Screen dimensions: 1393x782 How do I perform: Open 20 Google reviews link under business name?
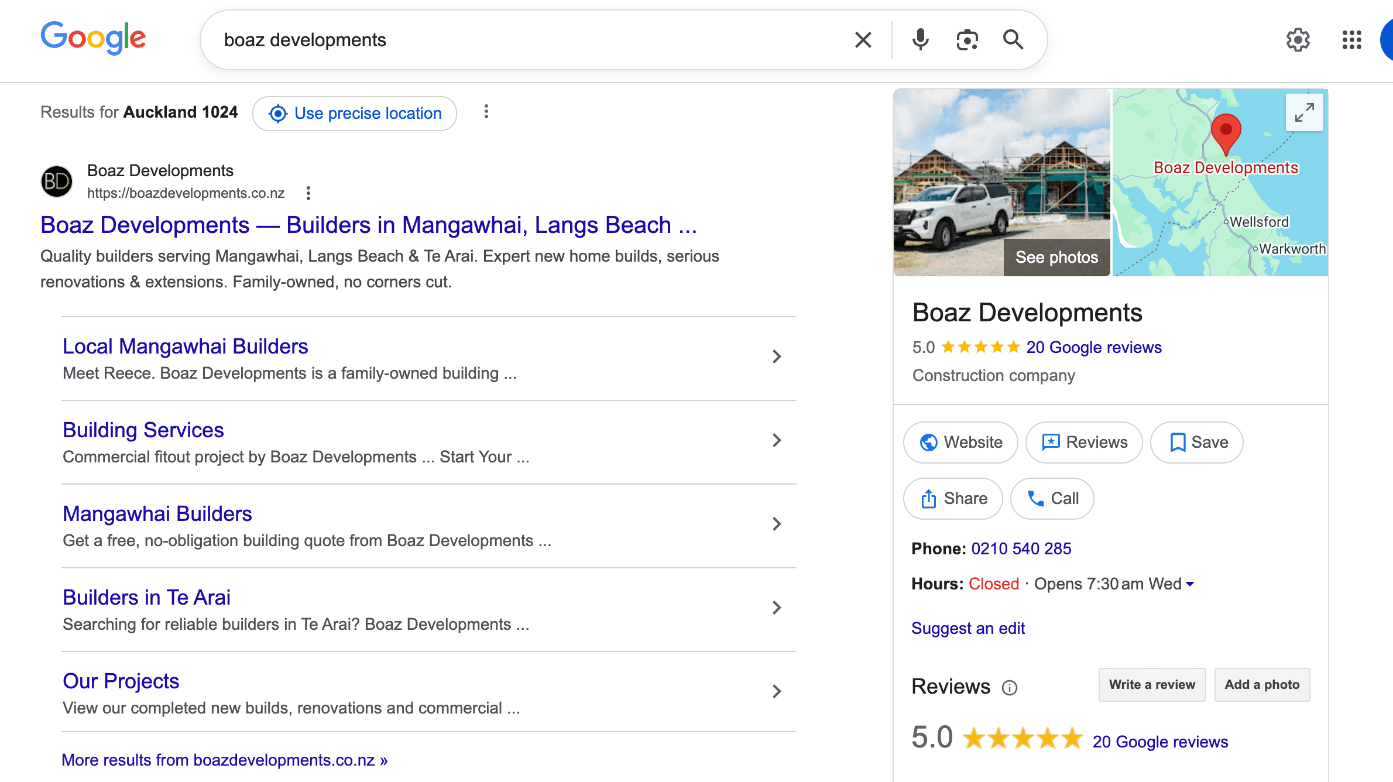1094,348
